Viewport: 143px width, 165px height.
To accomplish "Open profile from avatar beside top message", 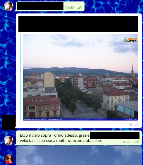I will point(9,6).
